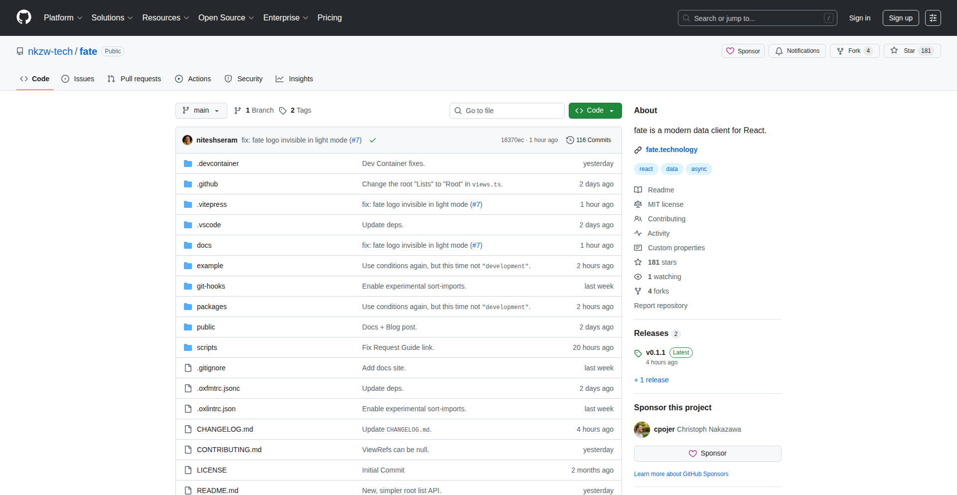Click the Sign up button
957x495 pixels.
[x=900, y=18]
